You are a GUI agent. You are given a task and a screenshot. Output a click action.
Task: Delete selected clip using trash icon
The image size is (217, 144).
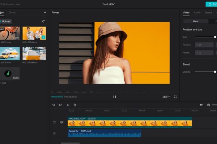point(75,105)
